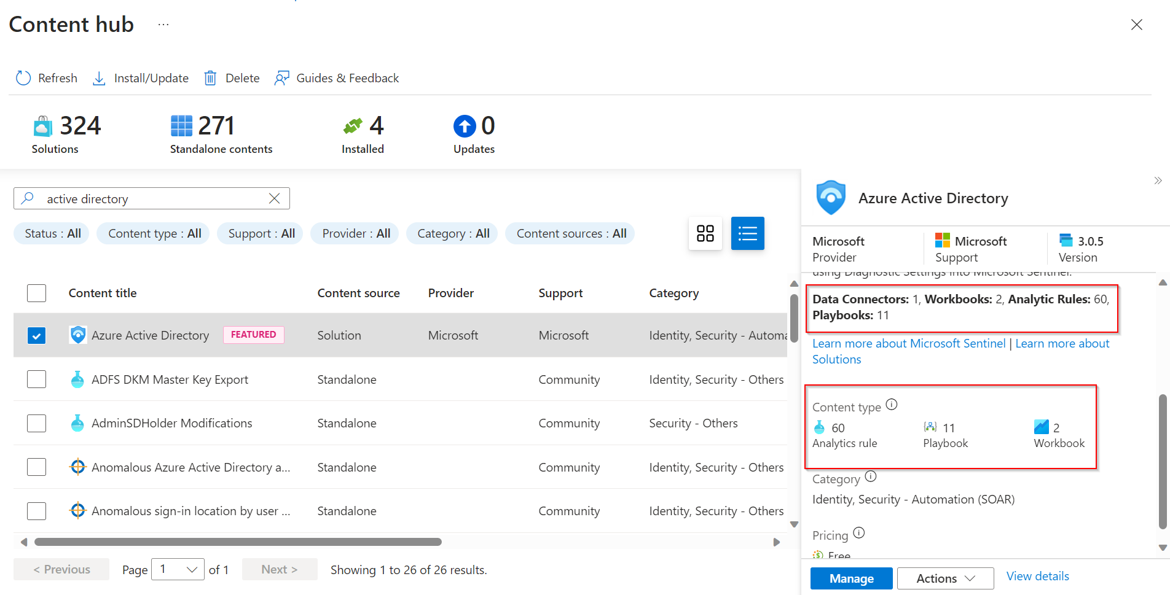1170x595 pixels.
Task: Click the Category info icon
Action: click(x=871, y=476)
